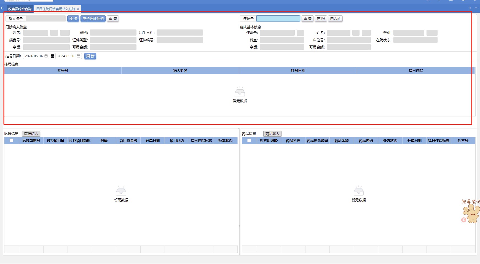
Task: Click 证件编号 field
Action: click(180, 40)
